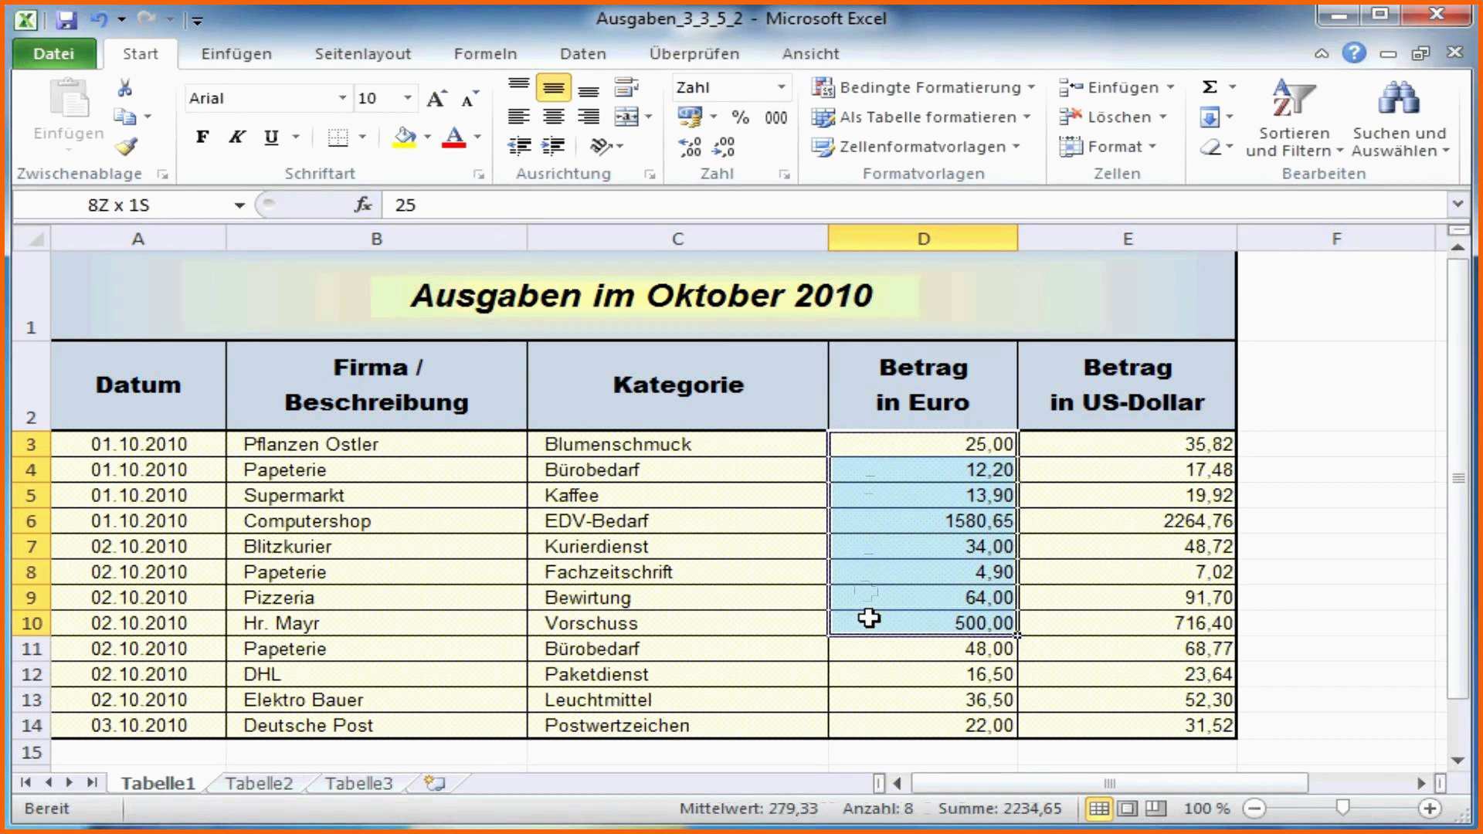Click the zoom slider handle
Screen dimensions: 1483x834
pyautogui.click(x=1342, y=808)
